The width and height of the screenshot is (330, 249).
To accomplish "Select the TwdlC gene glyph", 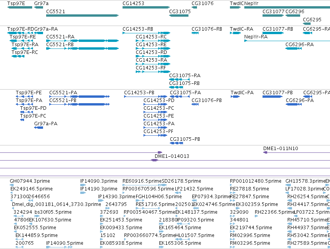I will [235, 7].
